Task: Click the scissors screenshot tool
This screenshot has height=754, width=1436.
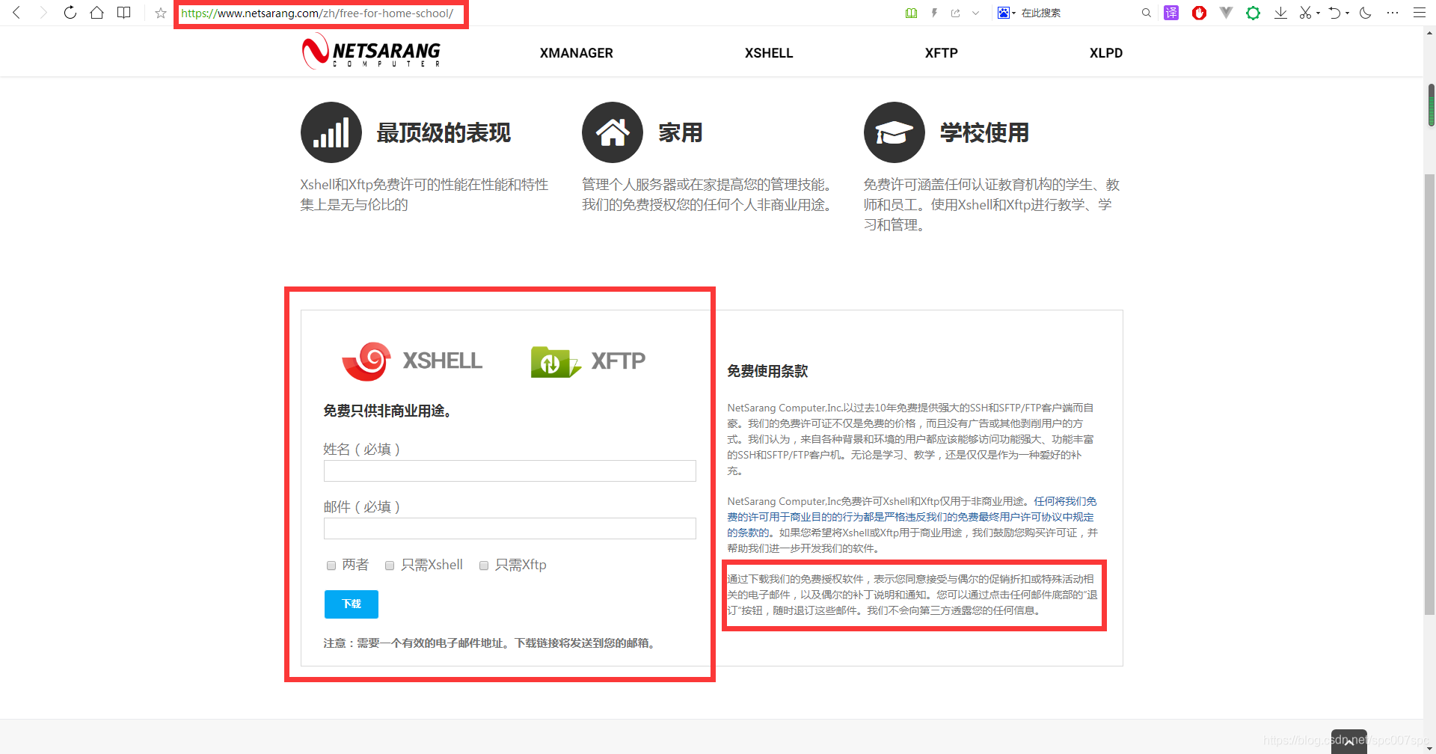Action: (x=1307, y=13)
